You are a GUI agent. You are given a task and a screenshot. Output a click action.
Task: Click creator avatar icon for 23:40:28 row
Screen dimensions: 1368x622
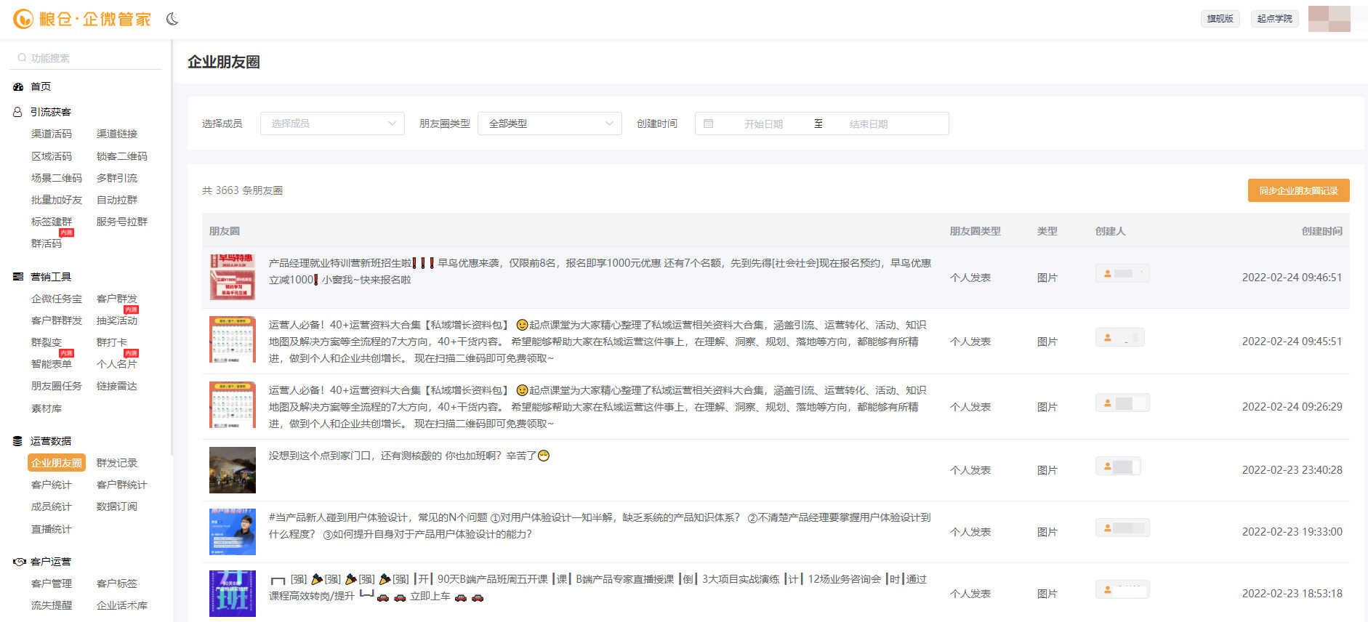pyautogui.click(x=1107, y=467)
